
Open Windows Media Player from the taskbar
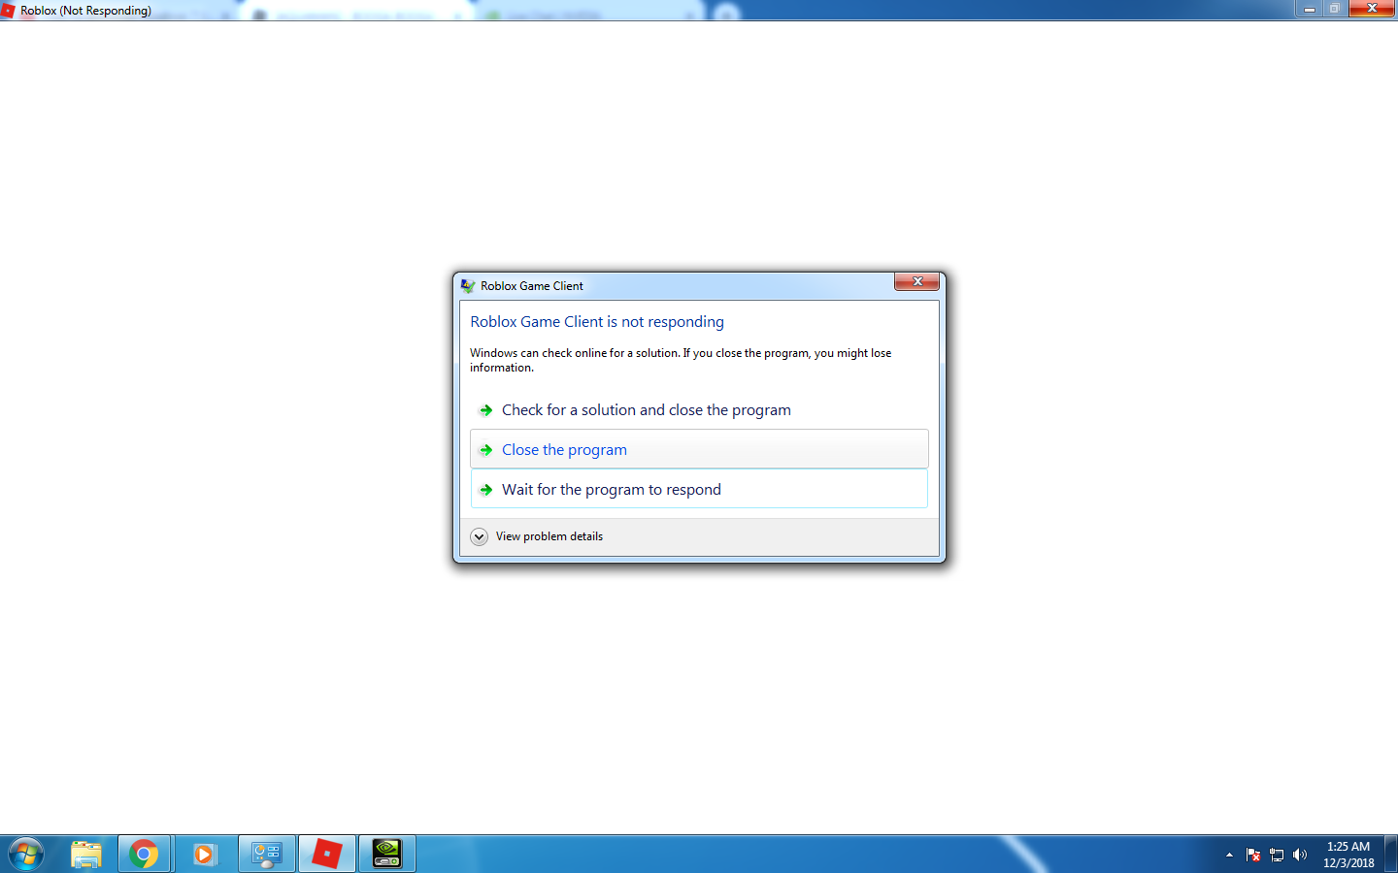point(204,854)
